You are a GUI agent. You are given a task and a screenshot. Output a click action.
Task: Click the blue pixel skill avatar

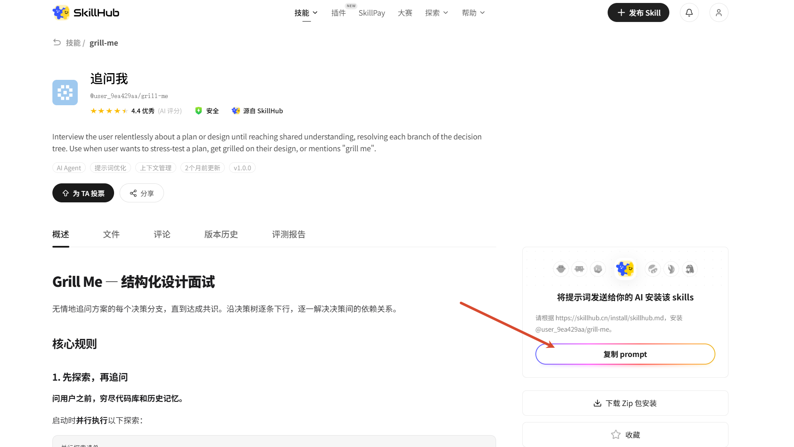click(x=65, y=93)
